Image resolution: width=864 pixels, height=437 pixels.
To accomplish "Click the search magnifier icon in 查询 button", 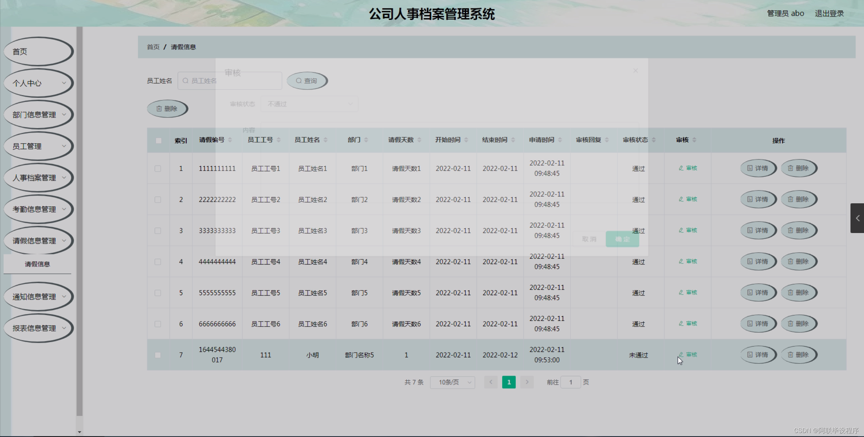I will 299,81.
